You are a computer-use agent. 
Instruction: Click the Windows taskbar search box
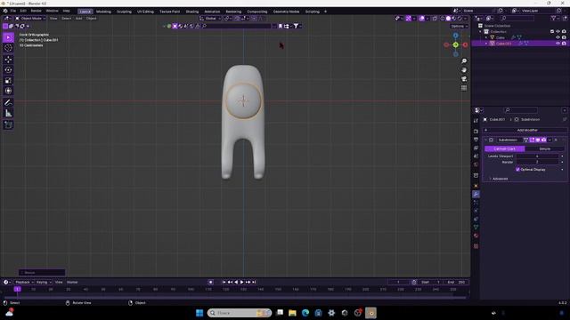tap(240, 313)
